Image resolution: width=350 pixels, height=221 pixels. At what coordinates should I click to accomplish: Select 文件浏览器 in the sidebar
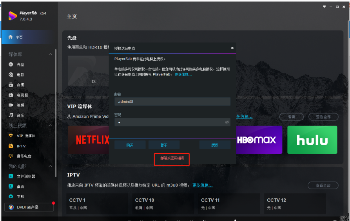pos(26,176)
